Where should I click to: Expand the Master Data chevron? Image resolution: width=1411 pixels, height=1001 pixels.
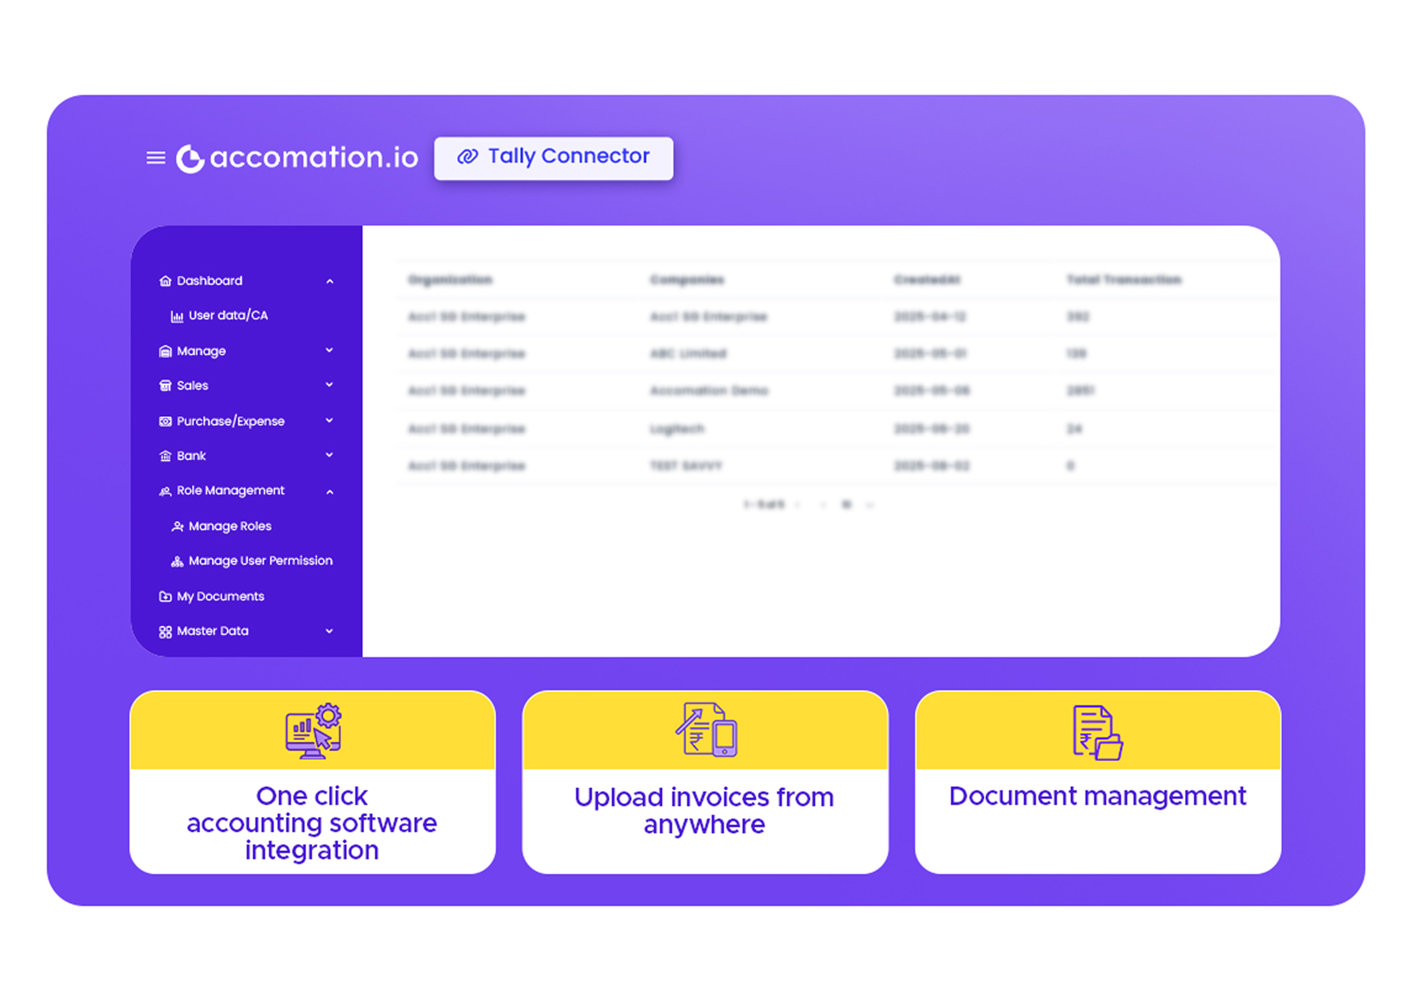329,631
